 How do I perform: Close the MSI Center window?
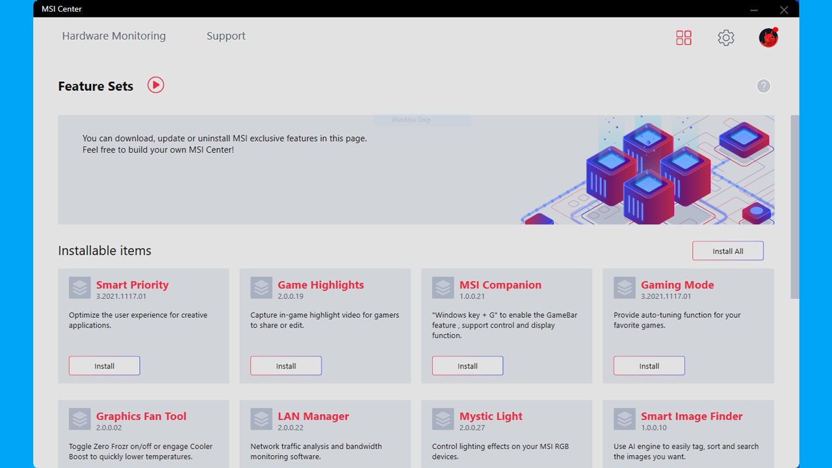click(784, 10)
